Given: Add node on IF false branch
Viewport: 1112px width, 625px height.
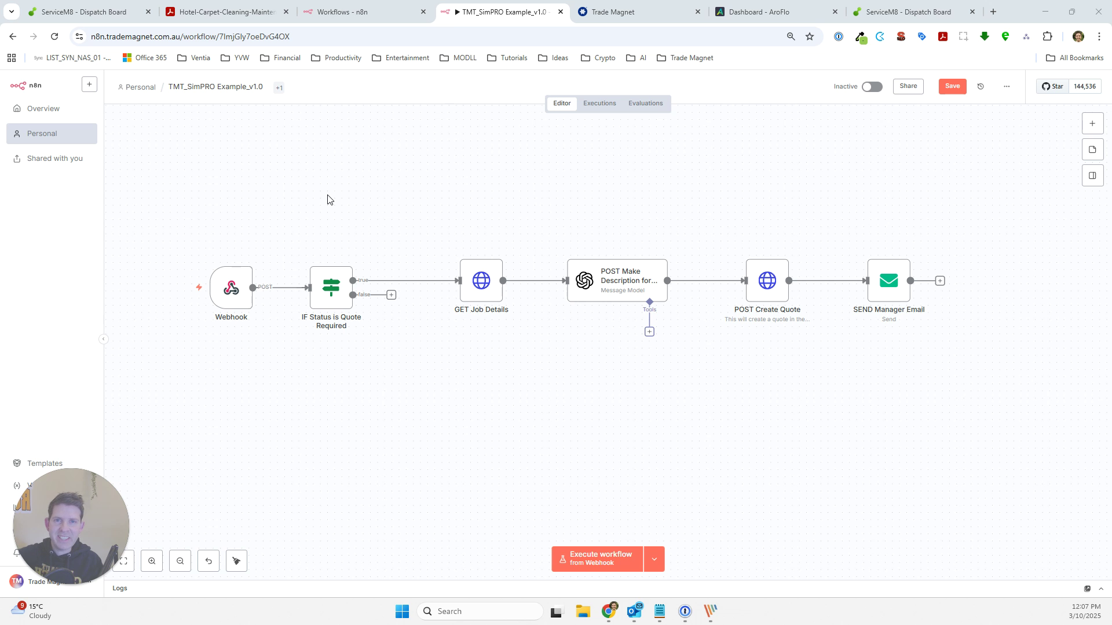Looking at the screenshot, I should click(x=392, y=295).
